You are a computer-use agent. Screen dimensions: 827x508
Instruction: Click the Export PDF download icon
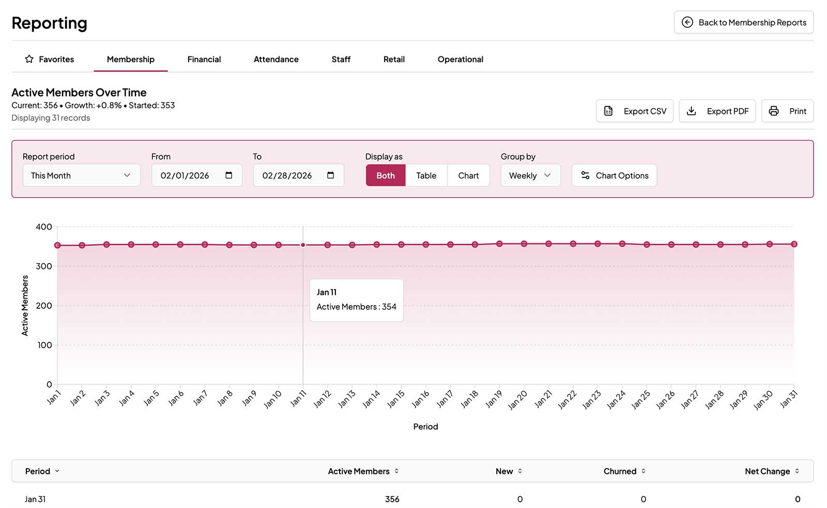[692, 111]
